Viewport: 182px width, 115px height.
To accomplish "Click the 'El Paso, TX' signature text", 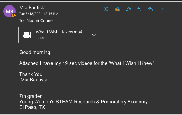I will 32,107.
